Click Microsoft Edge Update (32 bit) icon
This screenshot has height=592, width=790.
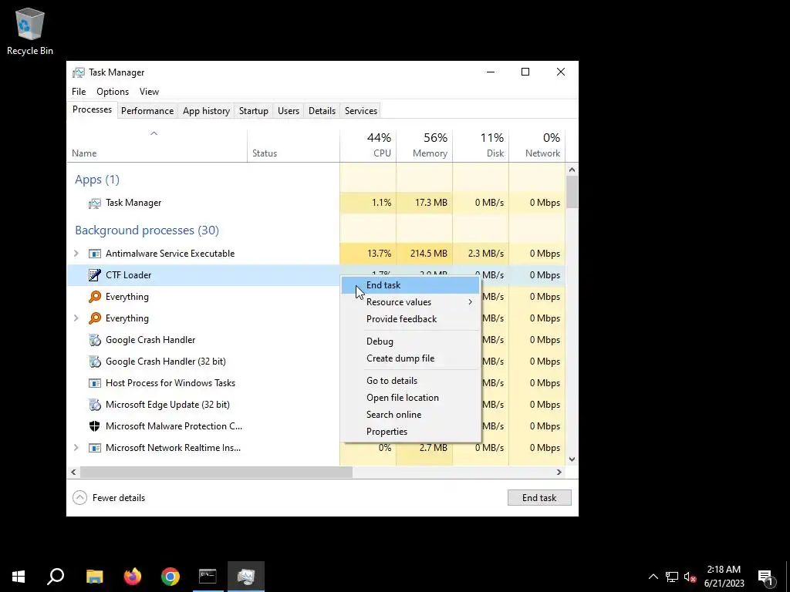(94, 404)
